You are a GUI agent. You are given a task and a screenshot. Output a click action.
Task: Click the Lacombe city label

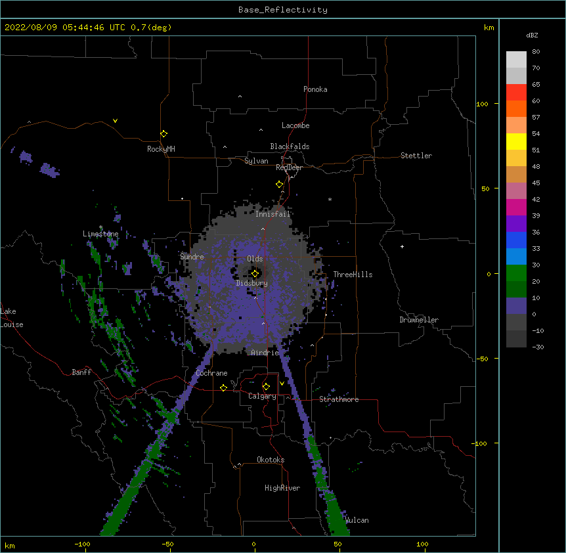pyautogui.click(x=295, y=125)
